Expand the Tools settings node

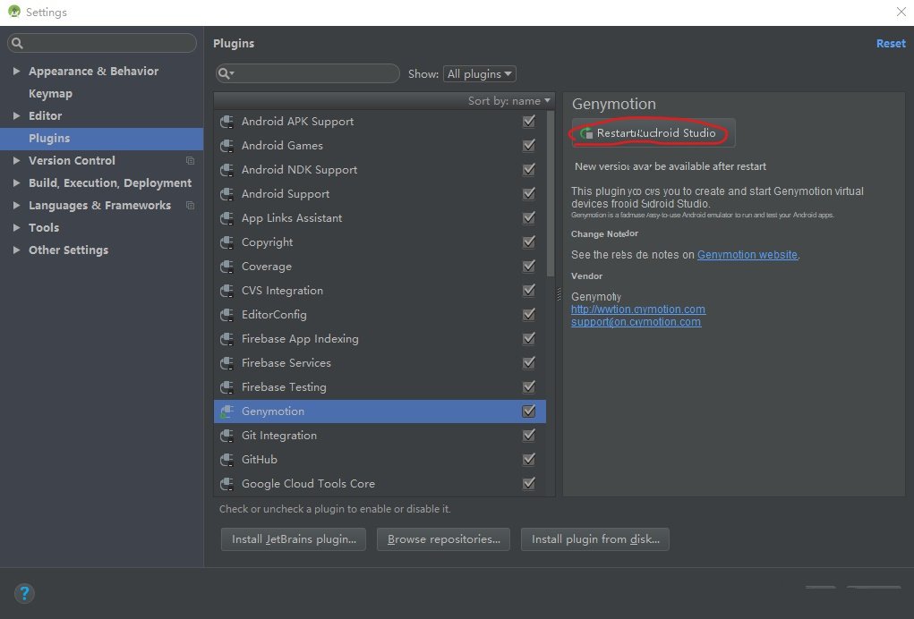pos(16,228)
